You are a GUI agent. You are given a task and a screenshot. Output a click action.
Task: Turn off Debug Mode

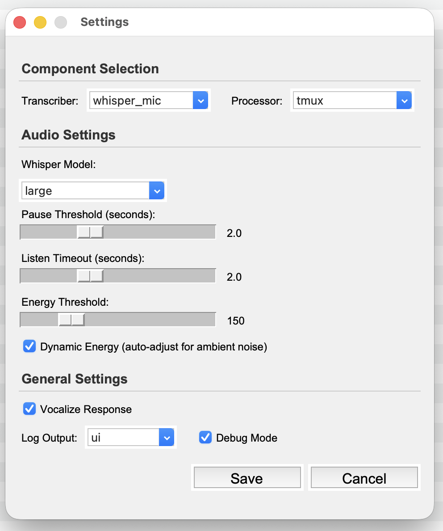click(x=205, y=437)
